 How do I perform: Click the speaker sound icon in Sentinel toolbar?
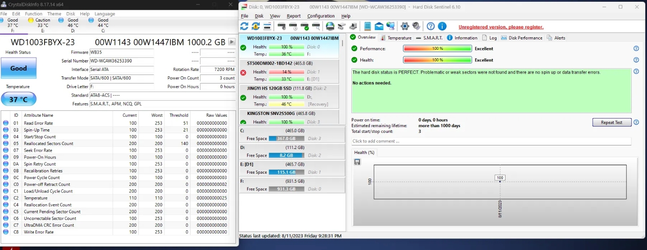(x=416, y=26)
